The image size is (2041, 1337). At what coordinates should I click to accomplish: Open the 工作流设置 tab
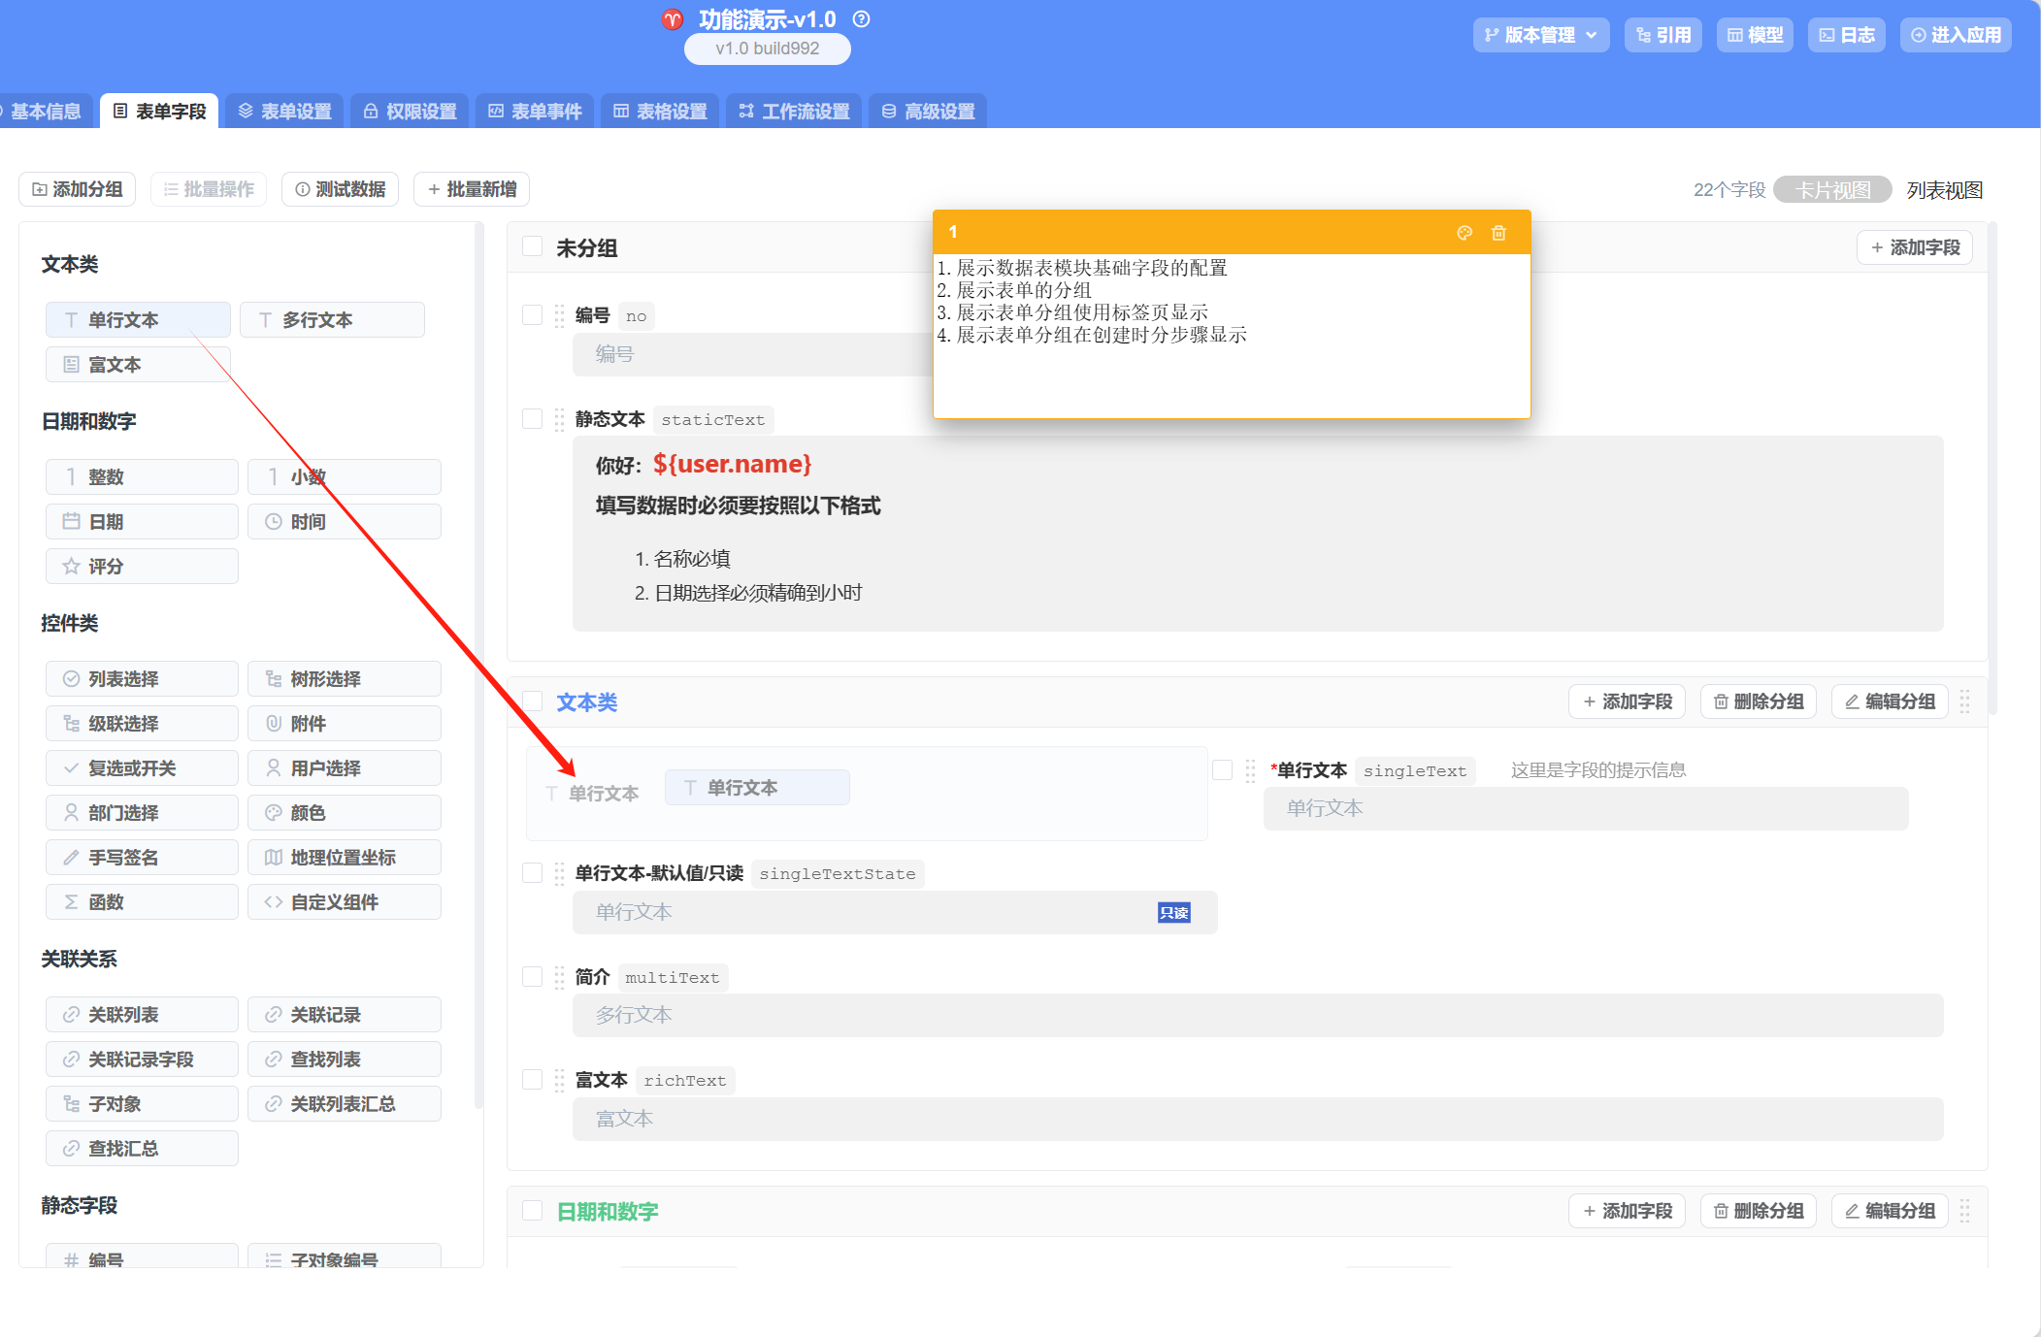[794, 112]
